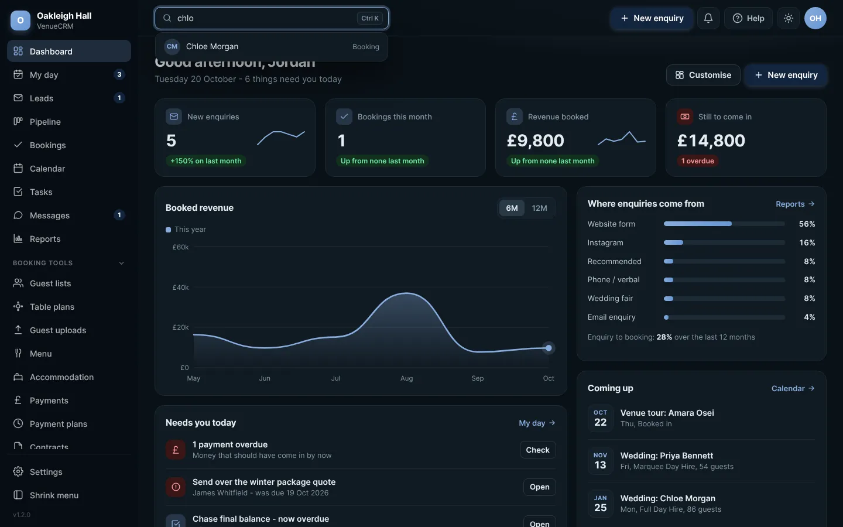Open the notifications bell
The width and height of the screenshot is (843, 527).
pos(708,18)
